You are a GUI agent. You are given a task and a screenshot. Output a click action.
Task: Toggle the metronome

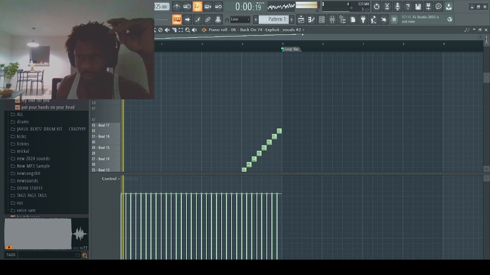(176, 6)
